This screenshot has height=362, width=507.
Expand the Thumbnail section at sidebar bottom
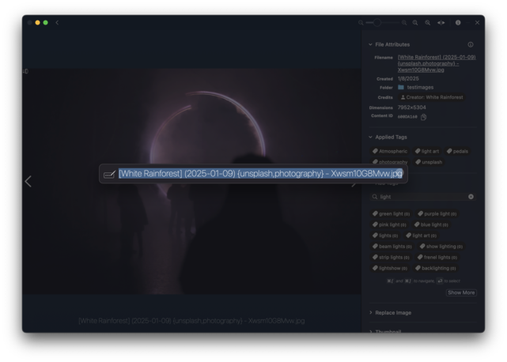pyautogui.click(x=370, y=331)
